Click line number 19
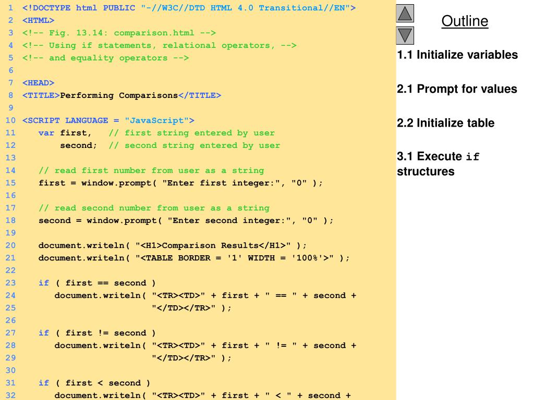This screenshot has width=534, height=400. pos(10,233)
